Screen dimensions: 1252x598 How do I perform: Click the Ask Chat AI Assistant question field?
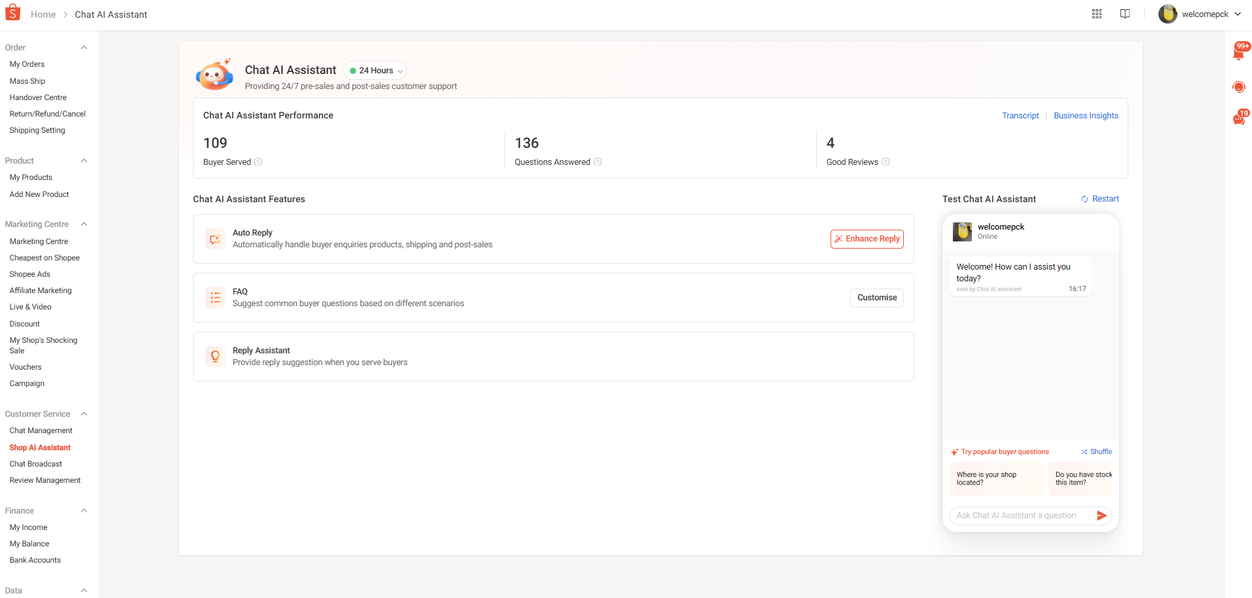point(1023,516)
